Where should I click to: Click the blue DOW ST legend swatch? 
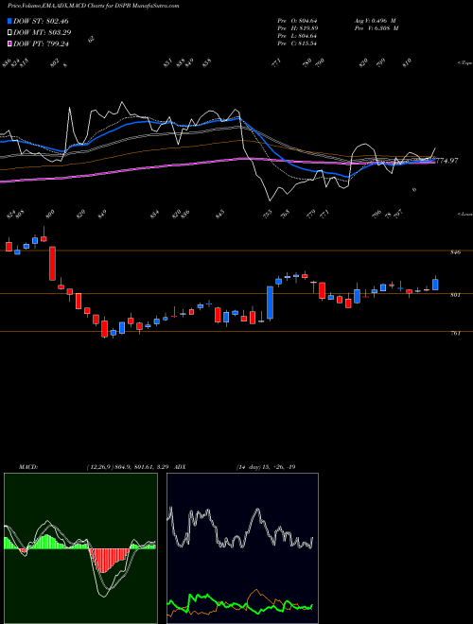10,21
